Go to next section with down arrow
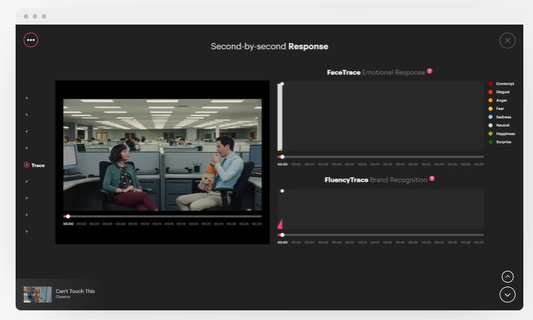Image resolution: width=533 pixels, height=320 pixels. pyautogui.click(x=508, y=295)
